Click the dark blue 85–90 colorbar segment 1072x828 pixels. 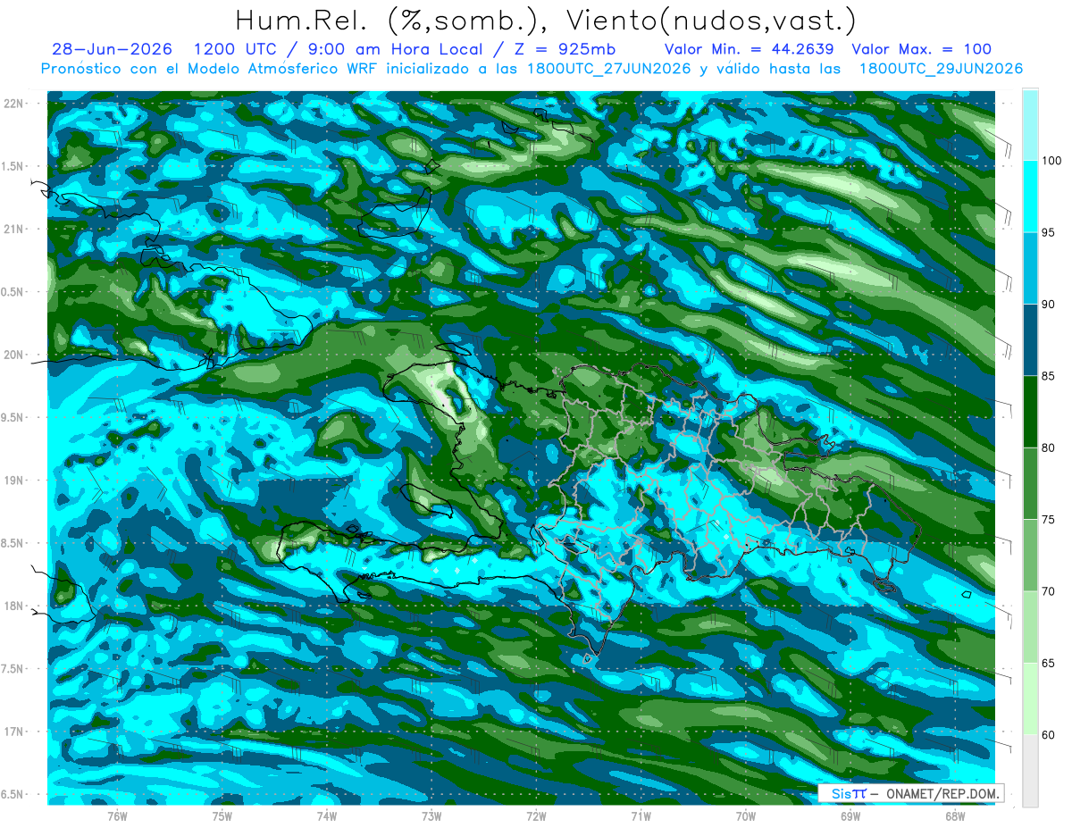pos(1030,340)
